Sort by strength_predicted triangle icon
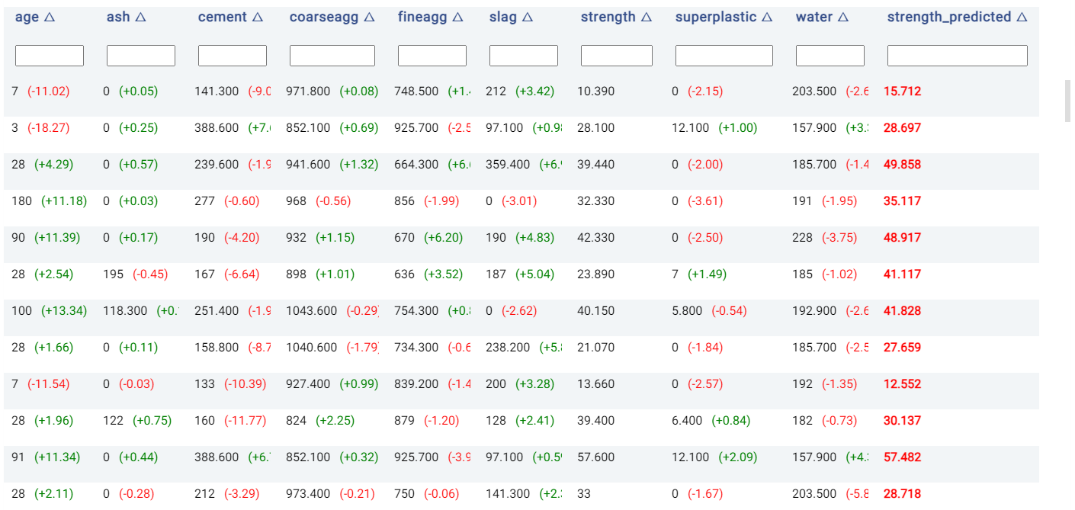The height and width of the screenshot is (510, 1075). point(1022,18)
